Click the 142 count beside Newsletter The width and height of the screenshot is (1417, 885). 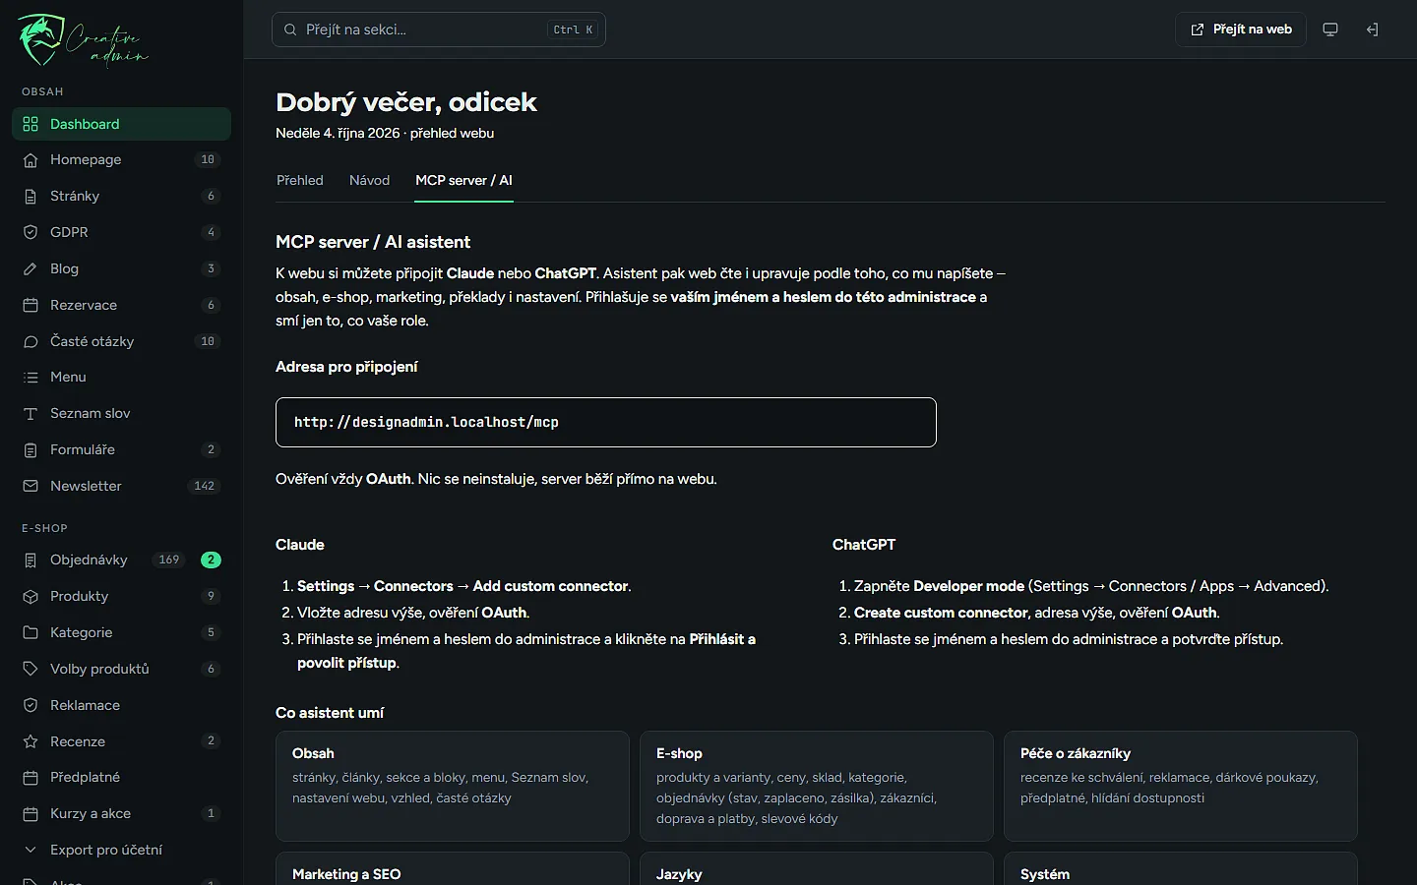point(205,486)
